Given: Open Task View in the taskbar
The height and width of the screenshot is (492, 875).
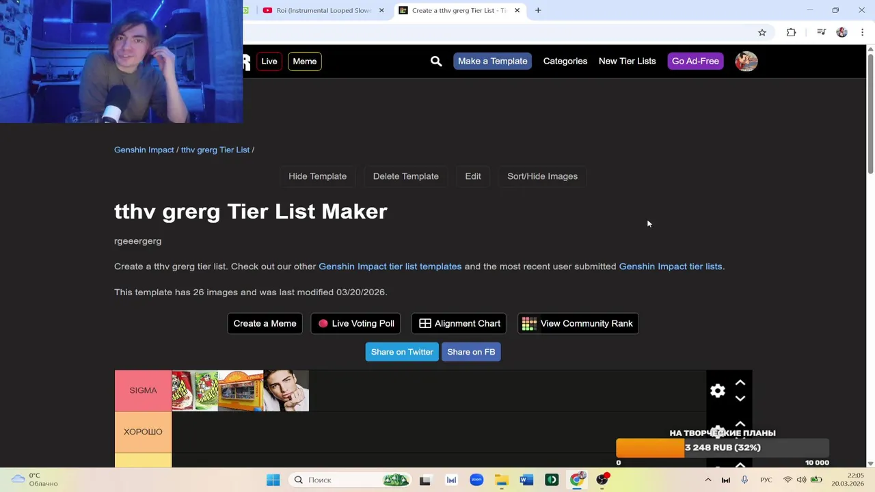Looking at the screenshot, I should pos(425,480).
